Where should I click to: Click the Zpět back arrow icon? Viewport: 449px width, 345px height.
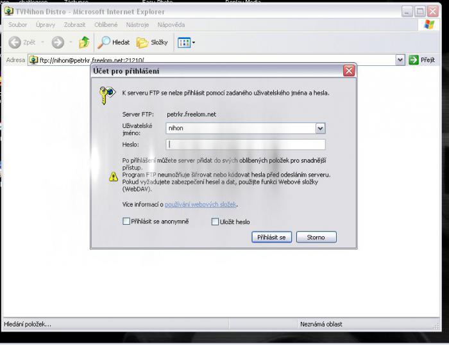pos(15,42)
